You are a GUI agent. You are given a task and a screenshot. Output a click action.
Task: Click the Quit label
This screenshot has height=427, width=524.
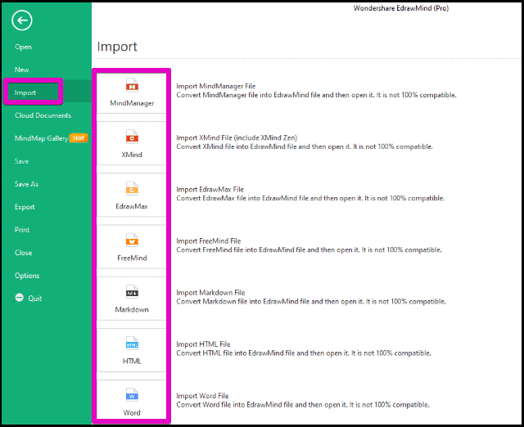click(35, 299)
